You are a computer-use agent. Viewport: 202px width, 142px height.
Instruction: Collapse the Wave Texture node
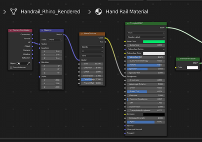coord(82,34)
